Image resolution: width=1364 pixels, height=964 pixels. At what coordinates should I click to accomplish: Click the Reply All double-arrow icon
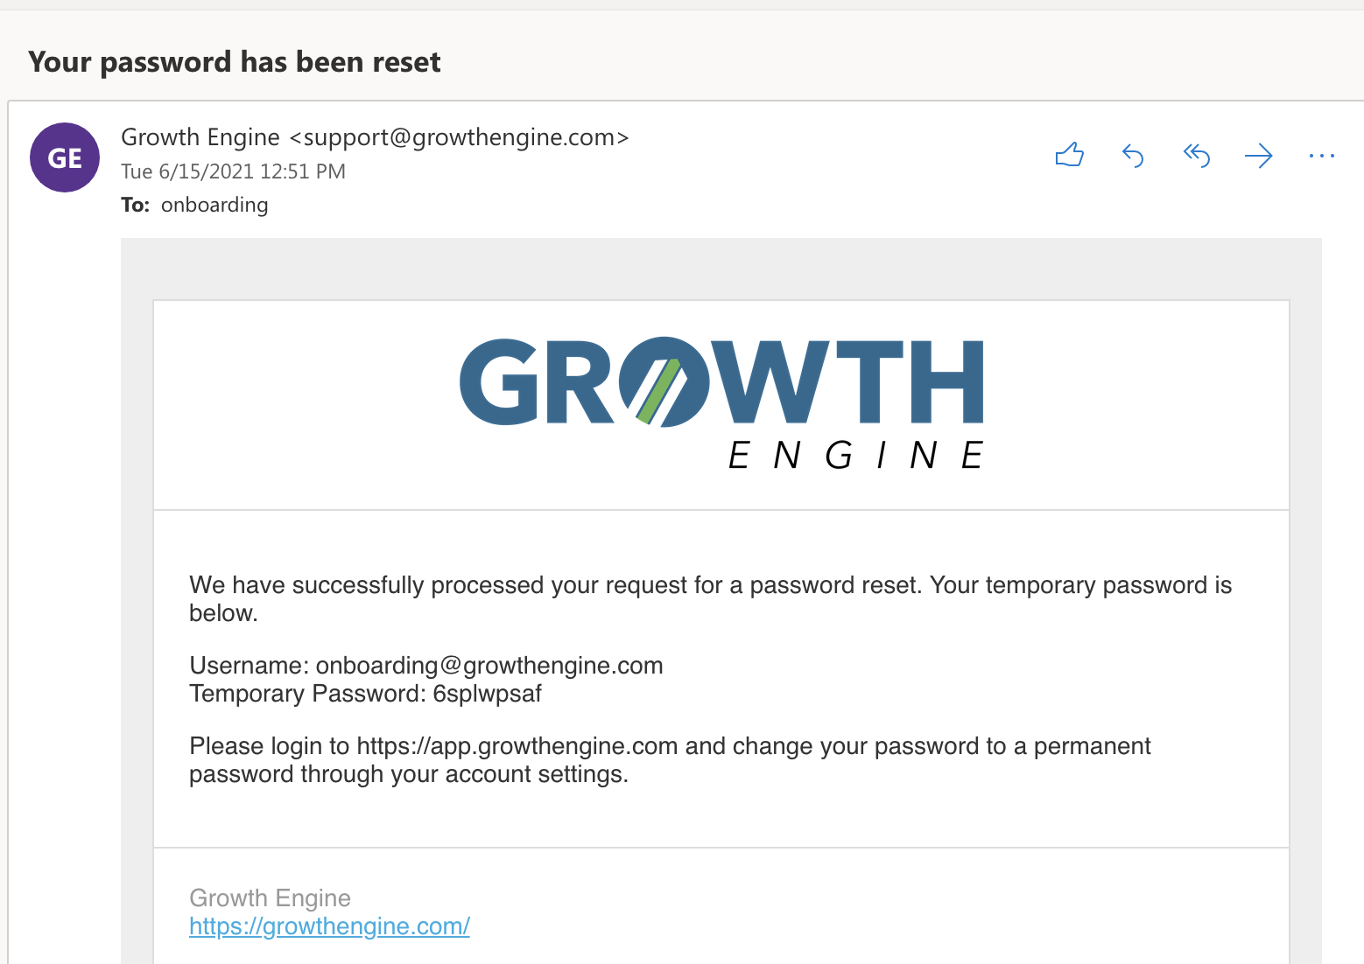pyautogui.click(x=1196, y=156)
